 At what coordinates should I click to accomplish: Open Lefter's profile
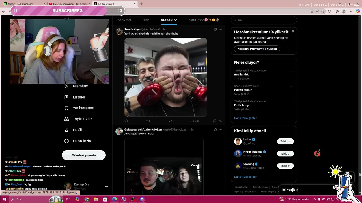coord(247,140)
